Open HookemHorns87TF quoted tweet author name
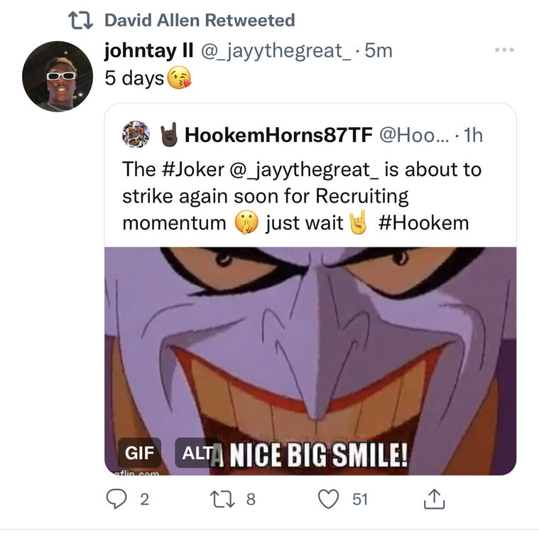This screenshot has height=533, width=539. click(277, 134)
